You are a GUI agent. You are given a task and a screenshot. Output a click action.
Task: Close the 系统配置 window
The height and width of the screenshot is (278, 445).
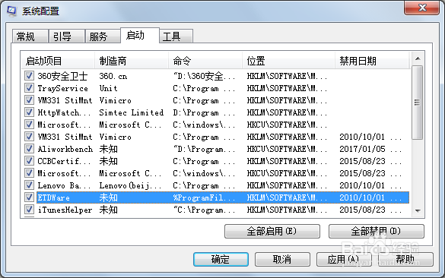click(x=421, y=8)
